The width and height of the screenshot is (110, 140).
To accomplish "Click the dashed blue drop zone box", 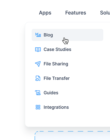I will point(72,136).
